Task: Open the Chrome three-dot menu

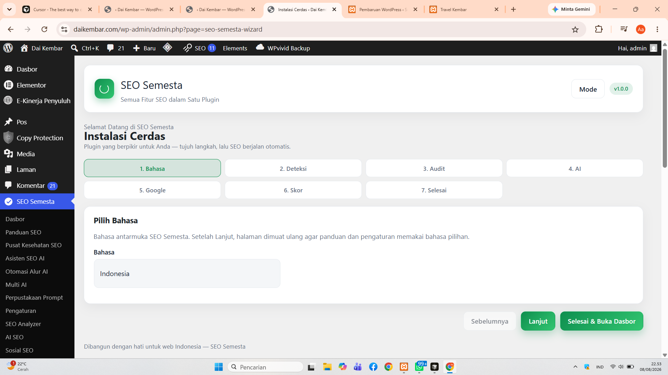Action: click(657, 30)
